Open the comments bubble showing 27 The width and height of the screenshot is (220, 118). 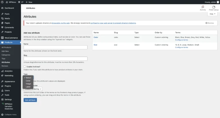(x=19, y=2)
